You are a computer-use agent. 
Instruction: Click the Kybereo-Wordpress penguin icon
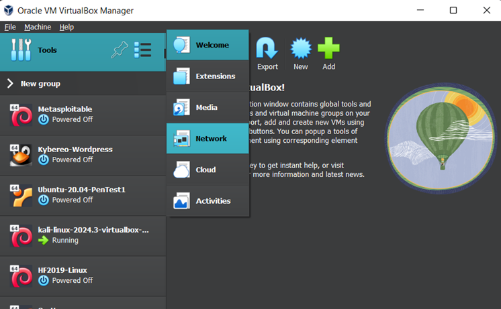pos(21,156)
